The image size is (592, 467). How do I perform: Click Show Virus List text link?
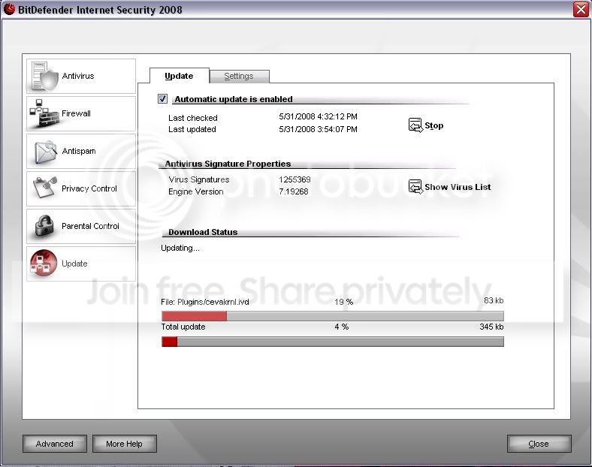(458, 187)
